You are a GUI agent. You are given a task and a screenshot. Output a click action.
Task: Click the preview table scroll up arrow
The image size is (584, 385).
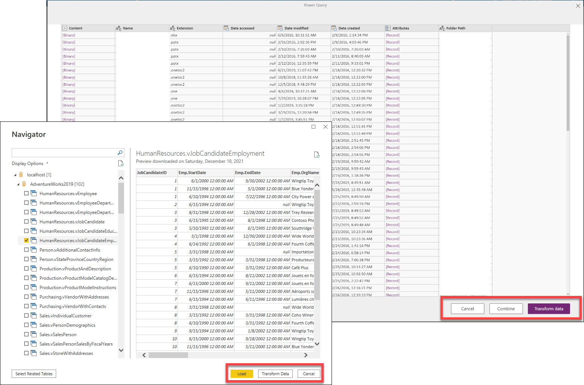pyautogui.click(x=317, y=185)
